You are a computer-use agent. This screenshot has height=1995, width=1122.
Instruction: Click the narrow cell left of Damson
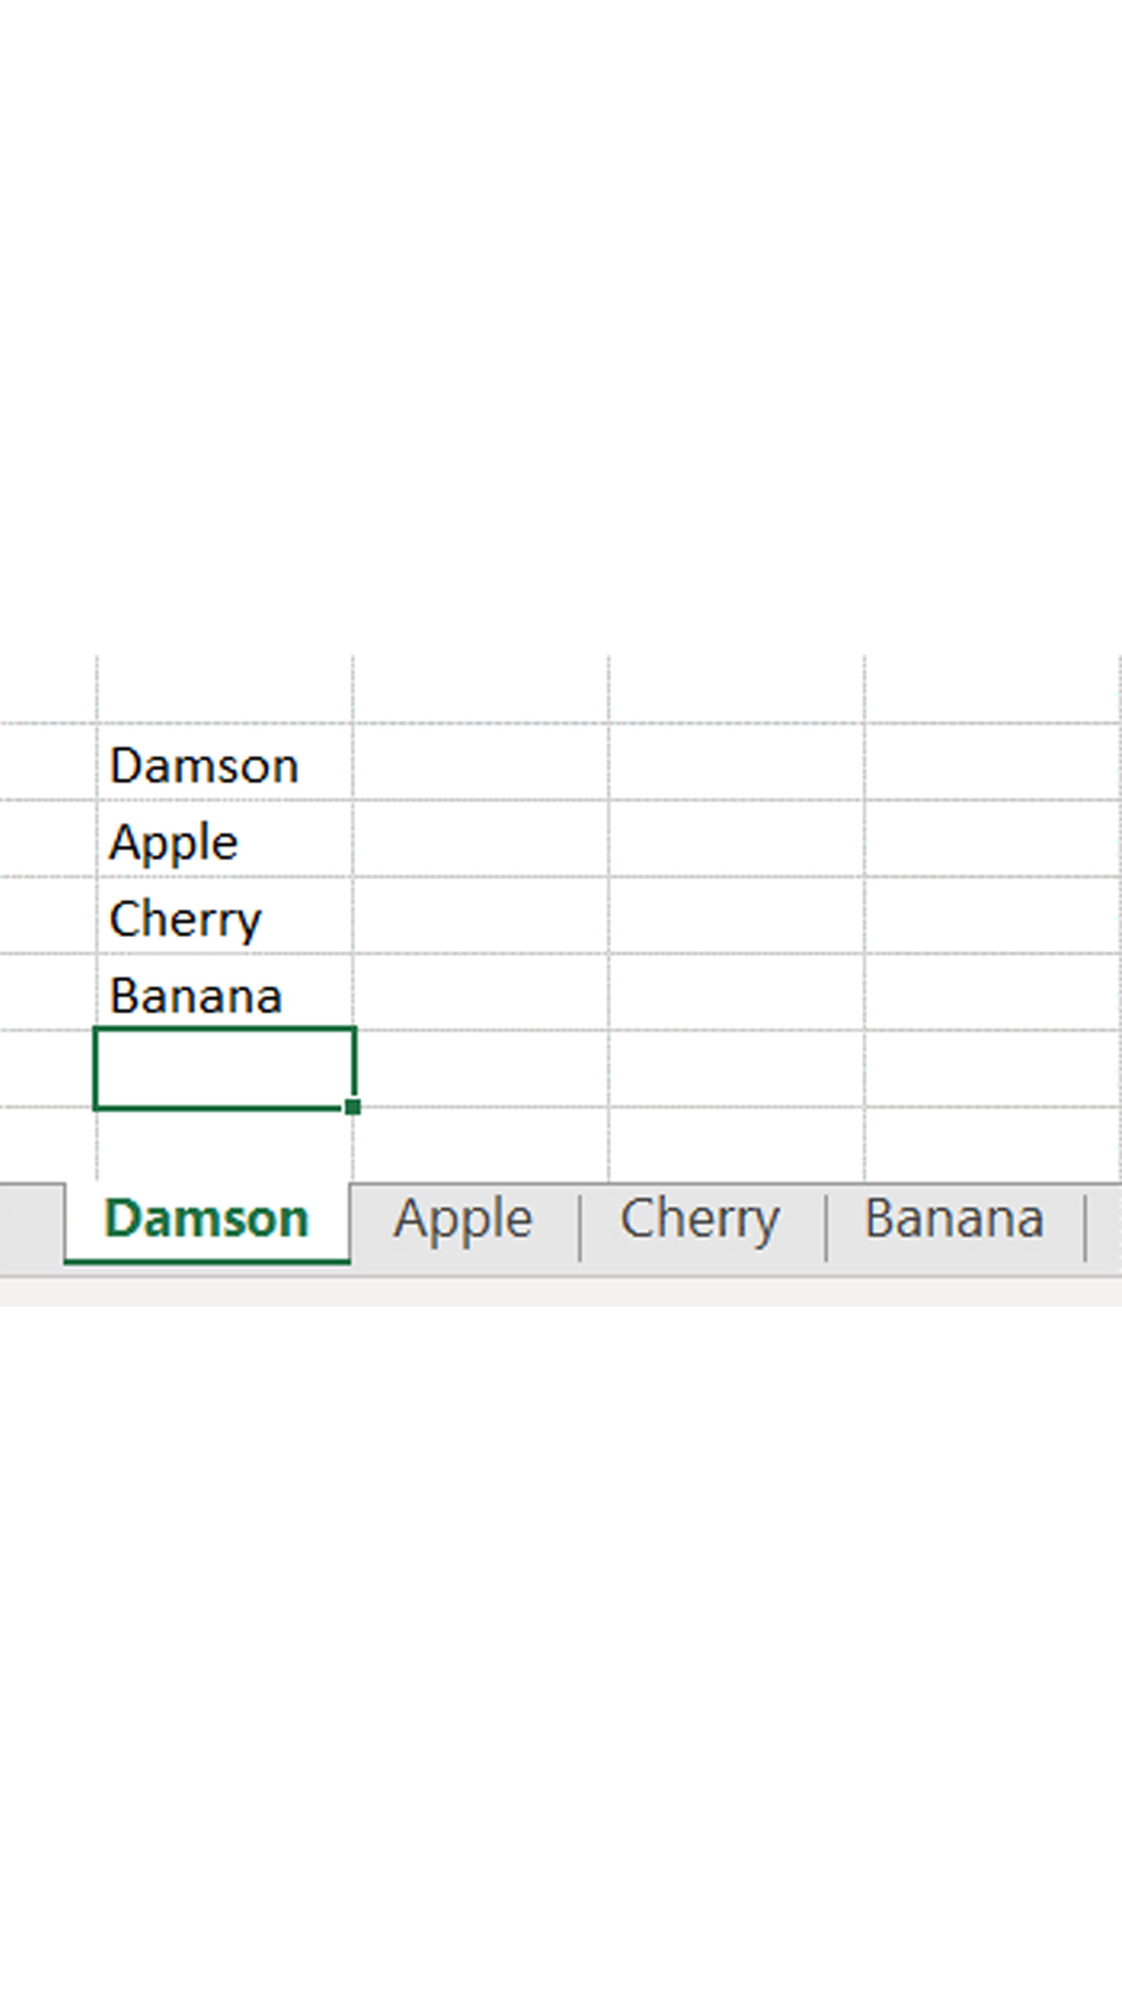pyautogui.click(x=46, y=762)
